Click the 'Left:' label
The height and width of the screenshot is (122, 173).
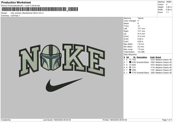pos(125,28)
